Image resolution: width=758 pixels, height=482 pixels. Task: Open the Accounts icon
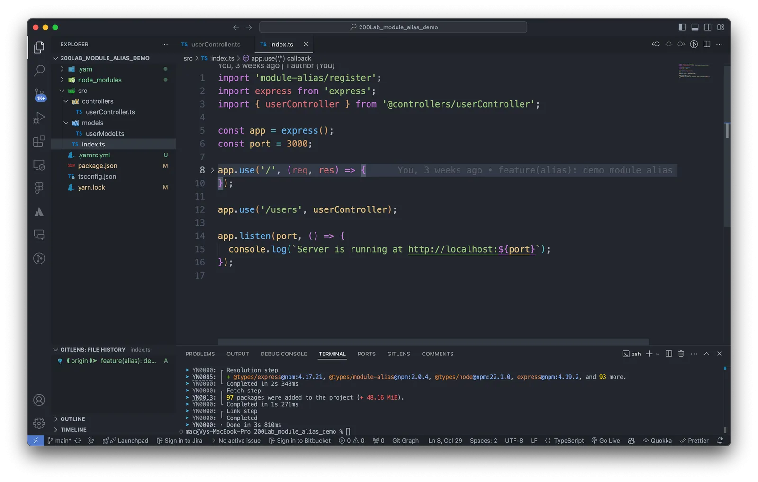click(39, 400)
